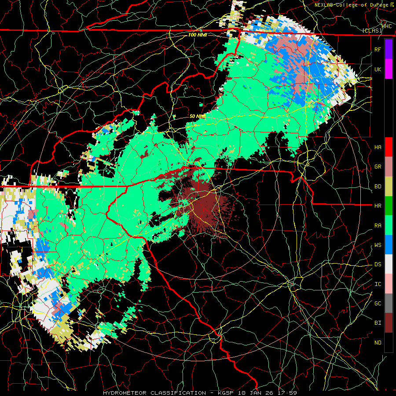Click the HHC product code text

[x=387, y=26]
